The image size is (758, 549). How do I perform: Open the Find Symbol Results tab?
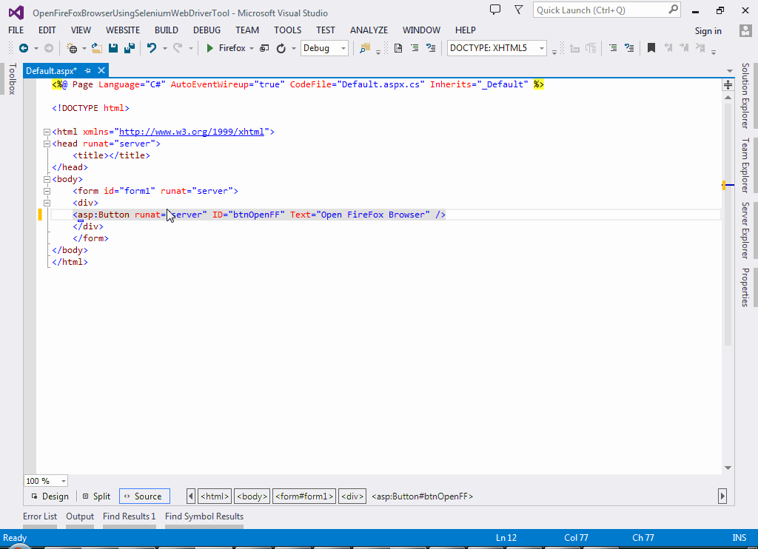tap(204, 516)
